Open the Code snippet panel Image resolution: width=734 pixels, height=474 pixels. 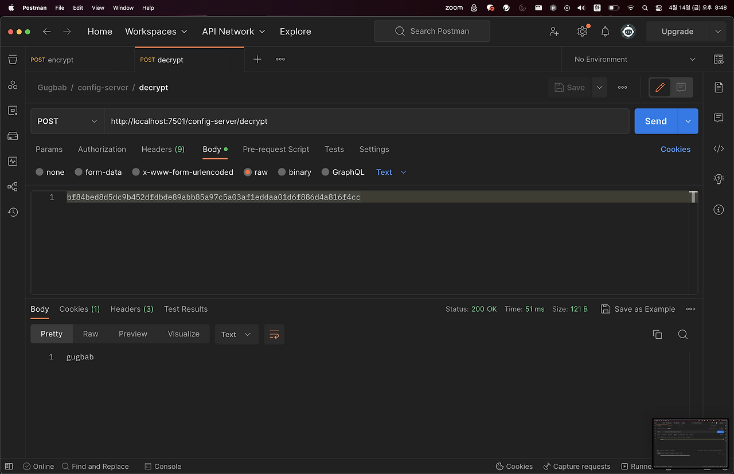coord(719,148)
